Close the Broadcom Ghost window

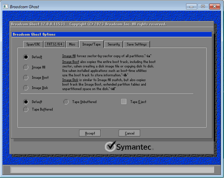coord(215,6)
